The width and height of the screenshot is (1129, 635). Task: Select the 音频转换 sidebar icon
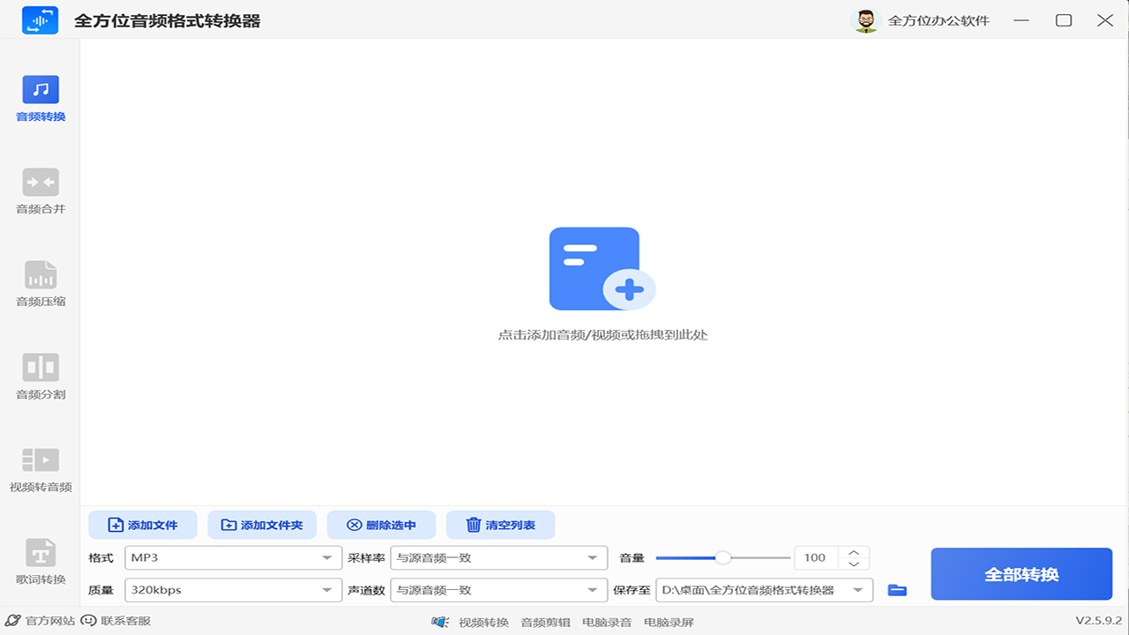(x=40, y=95)
